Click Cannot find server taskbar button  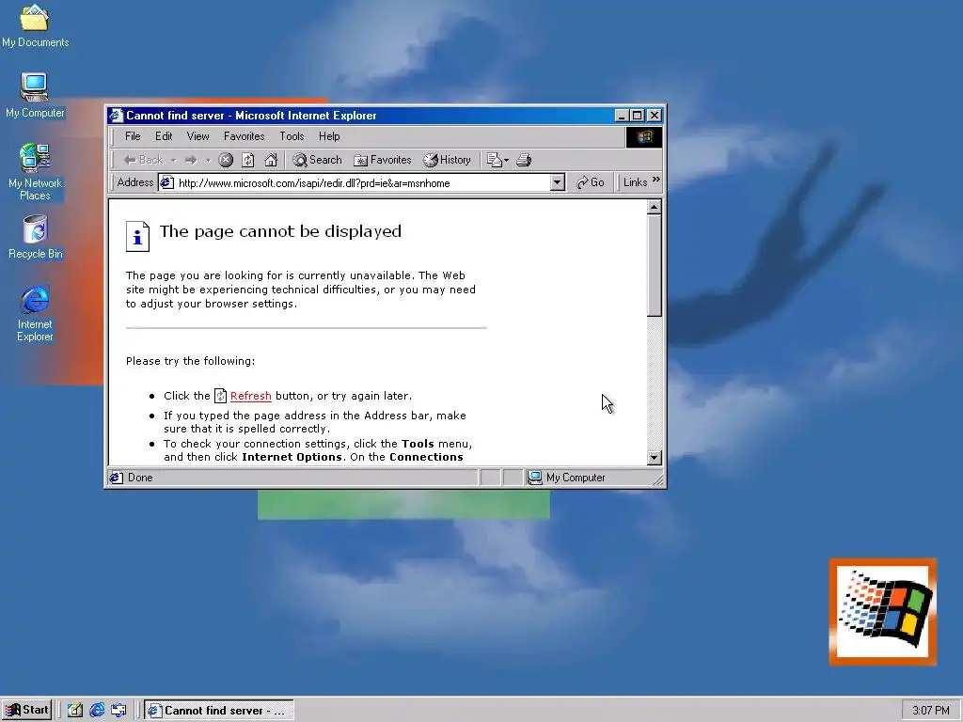[x=218, y=711]
